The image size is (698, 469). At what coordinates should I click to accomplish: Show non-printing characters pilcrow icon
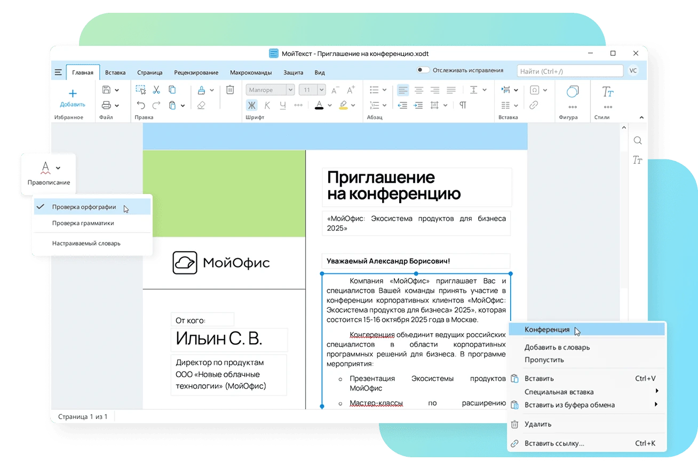click(x=463, y=106)
